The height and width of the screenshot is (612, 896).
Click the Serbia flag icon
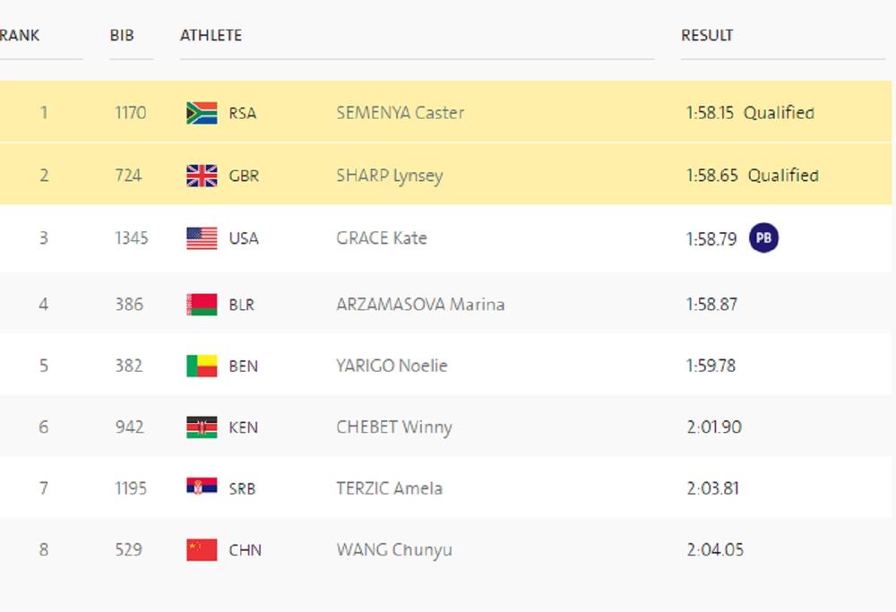pos(202,488)
